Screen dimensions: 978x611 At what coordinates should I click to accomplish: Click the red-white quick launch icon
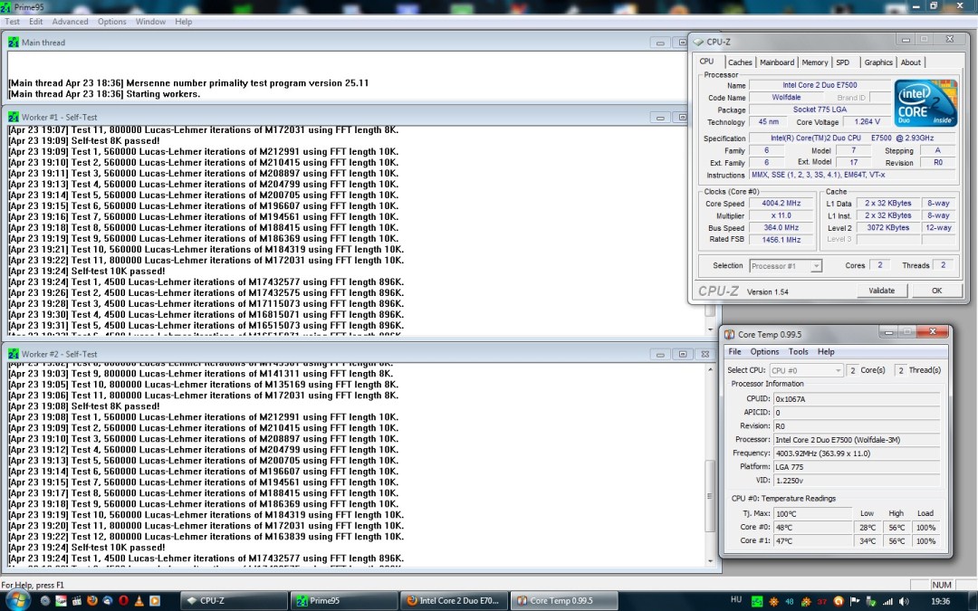(x=62, y=601)
